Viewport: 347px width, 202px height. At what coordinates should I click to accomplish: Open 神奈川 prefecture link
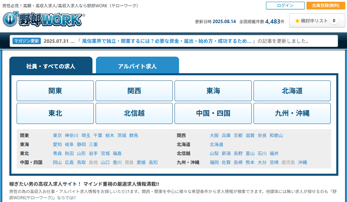[71, 136]
